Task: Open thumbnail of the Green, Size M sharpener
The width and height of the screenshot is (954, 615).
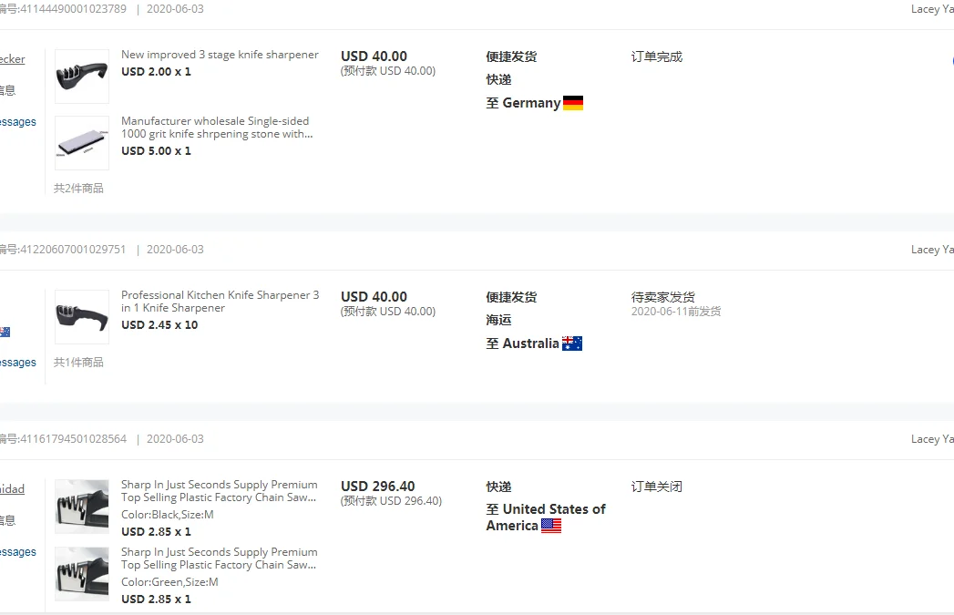Action: point(82,574)
